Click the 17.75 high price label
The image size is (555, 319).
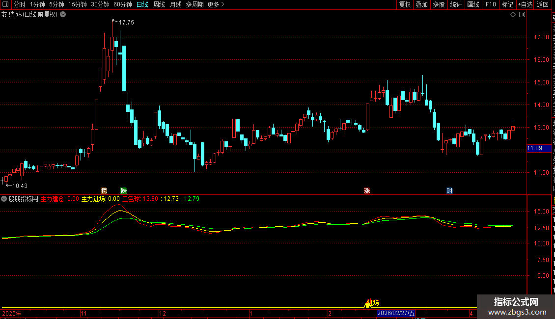(x=126, y=22)
